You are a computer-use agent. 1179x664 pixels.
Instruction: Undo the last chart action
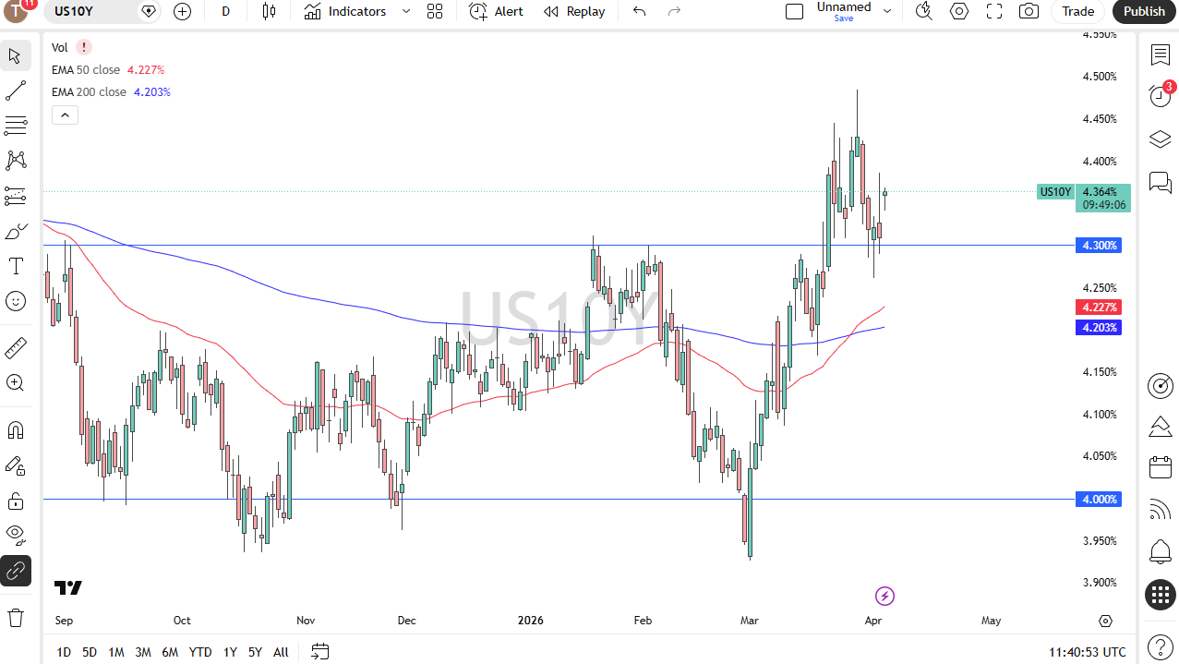pyautogui.click(x=639, y=11)
